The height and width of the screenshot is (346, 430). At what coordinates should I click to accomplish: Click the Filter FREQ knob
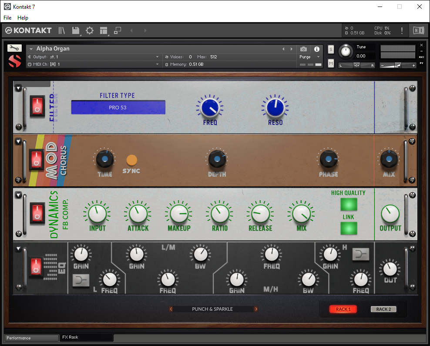tap(210, 107)
